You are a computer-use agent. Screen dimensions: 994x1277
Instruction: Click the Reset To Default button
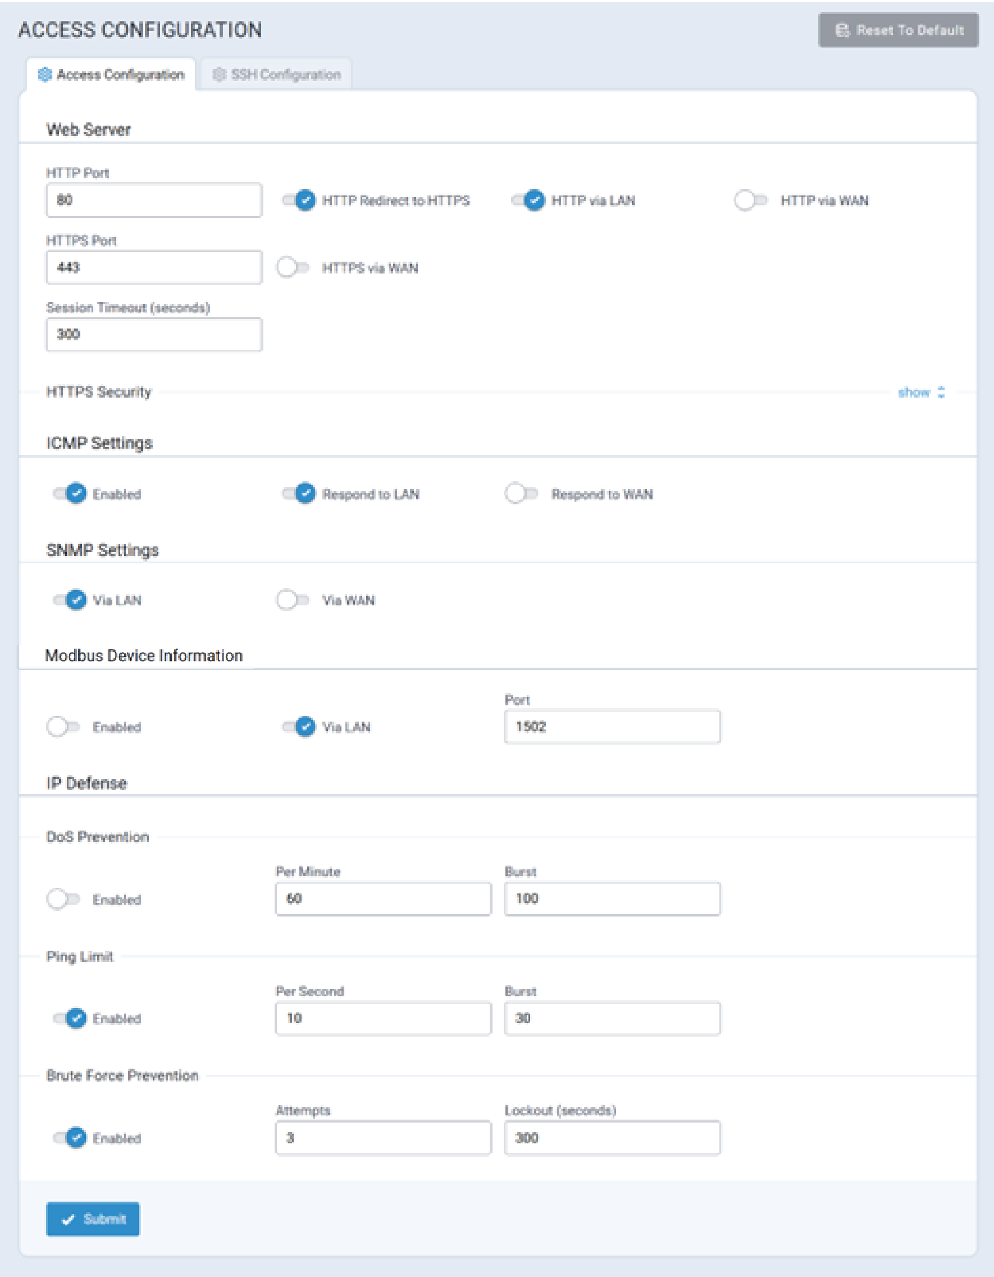point(897,30)
